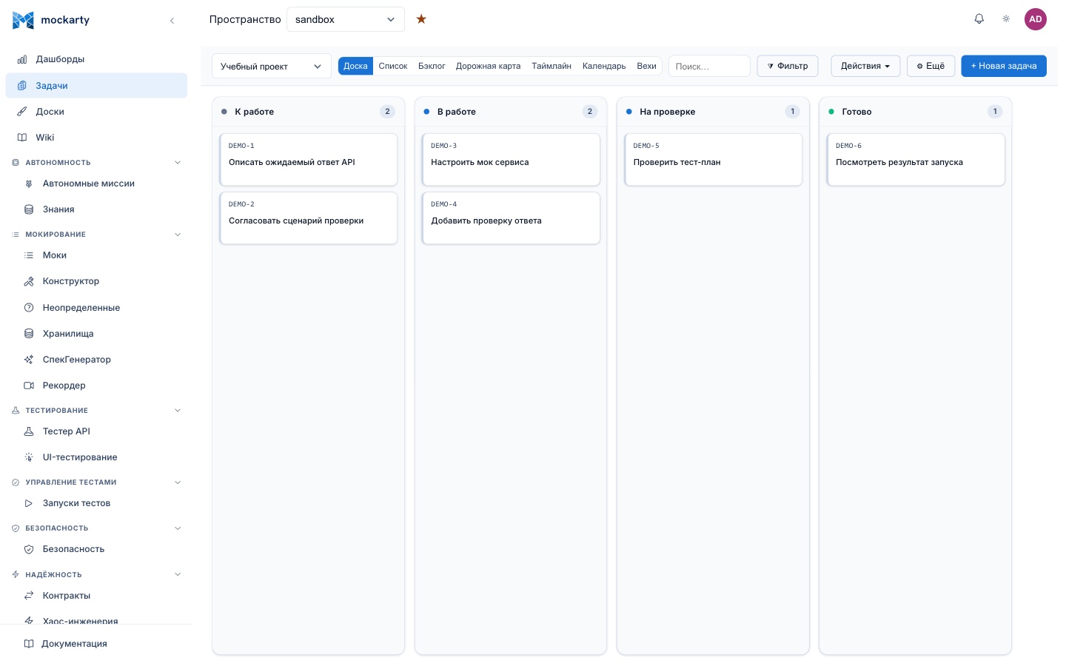Click the Запуски тестов play icon
Screen dimensions: 1066x666
point(29,503)
